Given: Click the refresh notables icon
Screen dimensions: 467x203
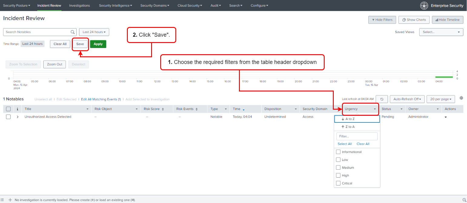Looking at the screenshot, I should tap(382, 99).
